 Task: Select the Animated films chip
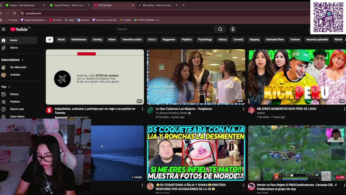(x=275, y=40)
